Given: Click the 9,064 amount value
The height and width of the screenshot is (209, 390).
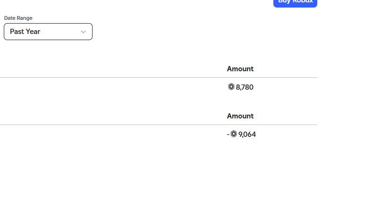Looking at the screenshot, I should pos(247,134).
